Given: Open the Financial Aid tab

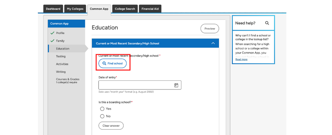Looking at the screenshot, I should tap(150, 9).
